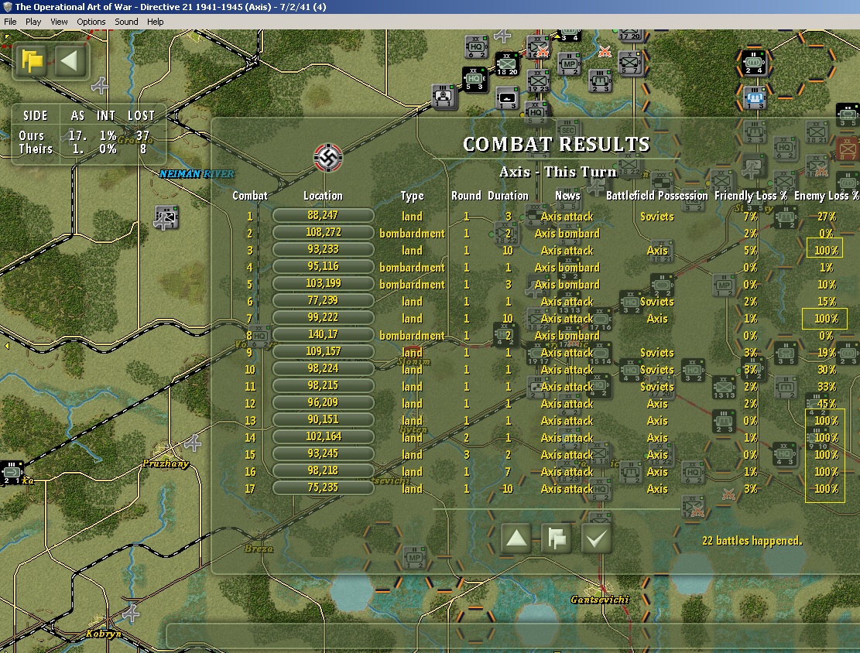
Task: Jump to combat location 98,218
Action: click(323, 470)
